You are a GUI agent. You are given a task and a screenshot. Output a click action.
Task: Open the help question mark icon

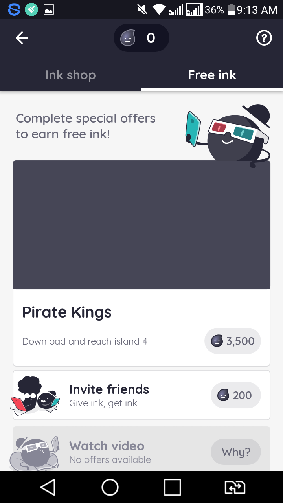point(264,38)
